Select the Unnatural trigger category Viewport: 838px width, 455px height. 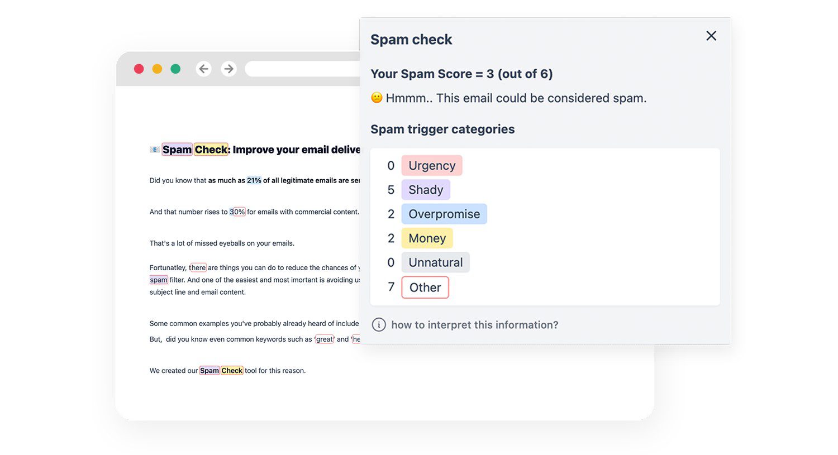435,262
